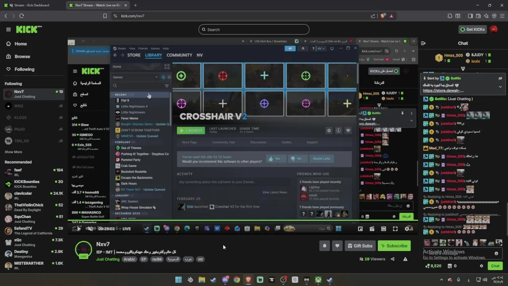Open Nxv7 channel avatar below video
The image size is (508, 286).
[x=83, y=249]
